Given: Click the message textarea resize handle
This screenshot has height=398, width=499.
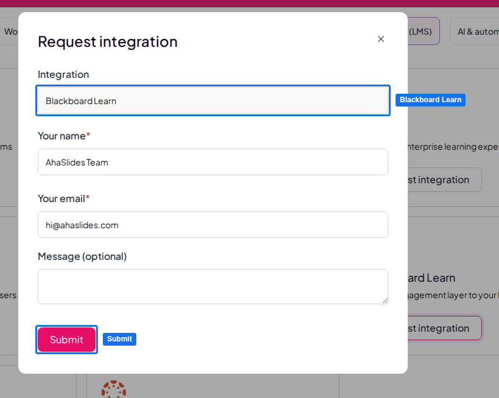Looking at the screenshot, I should 385,301.
